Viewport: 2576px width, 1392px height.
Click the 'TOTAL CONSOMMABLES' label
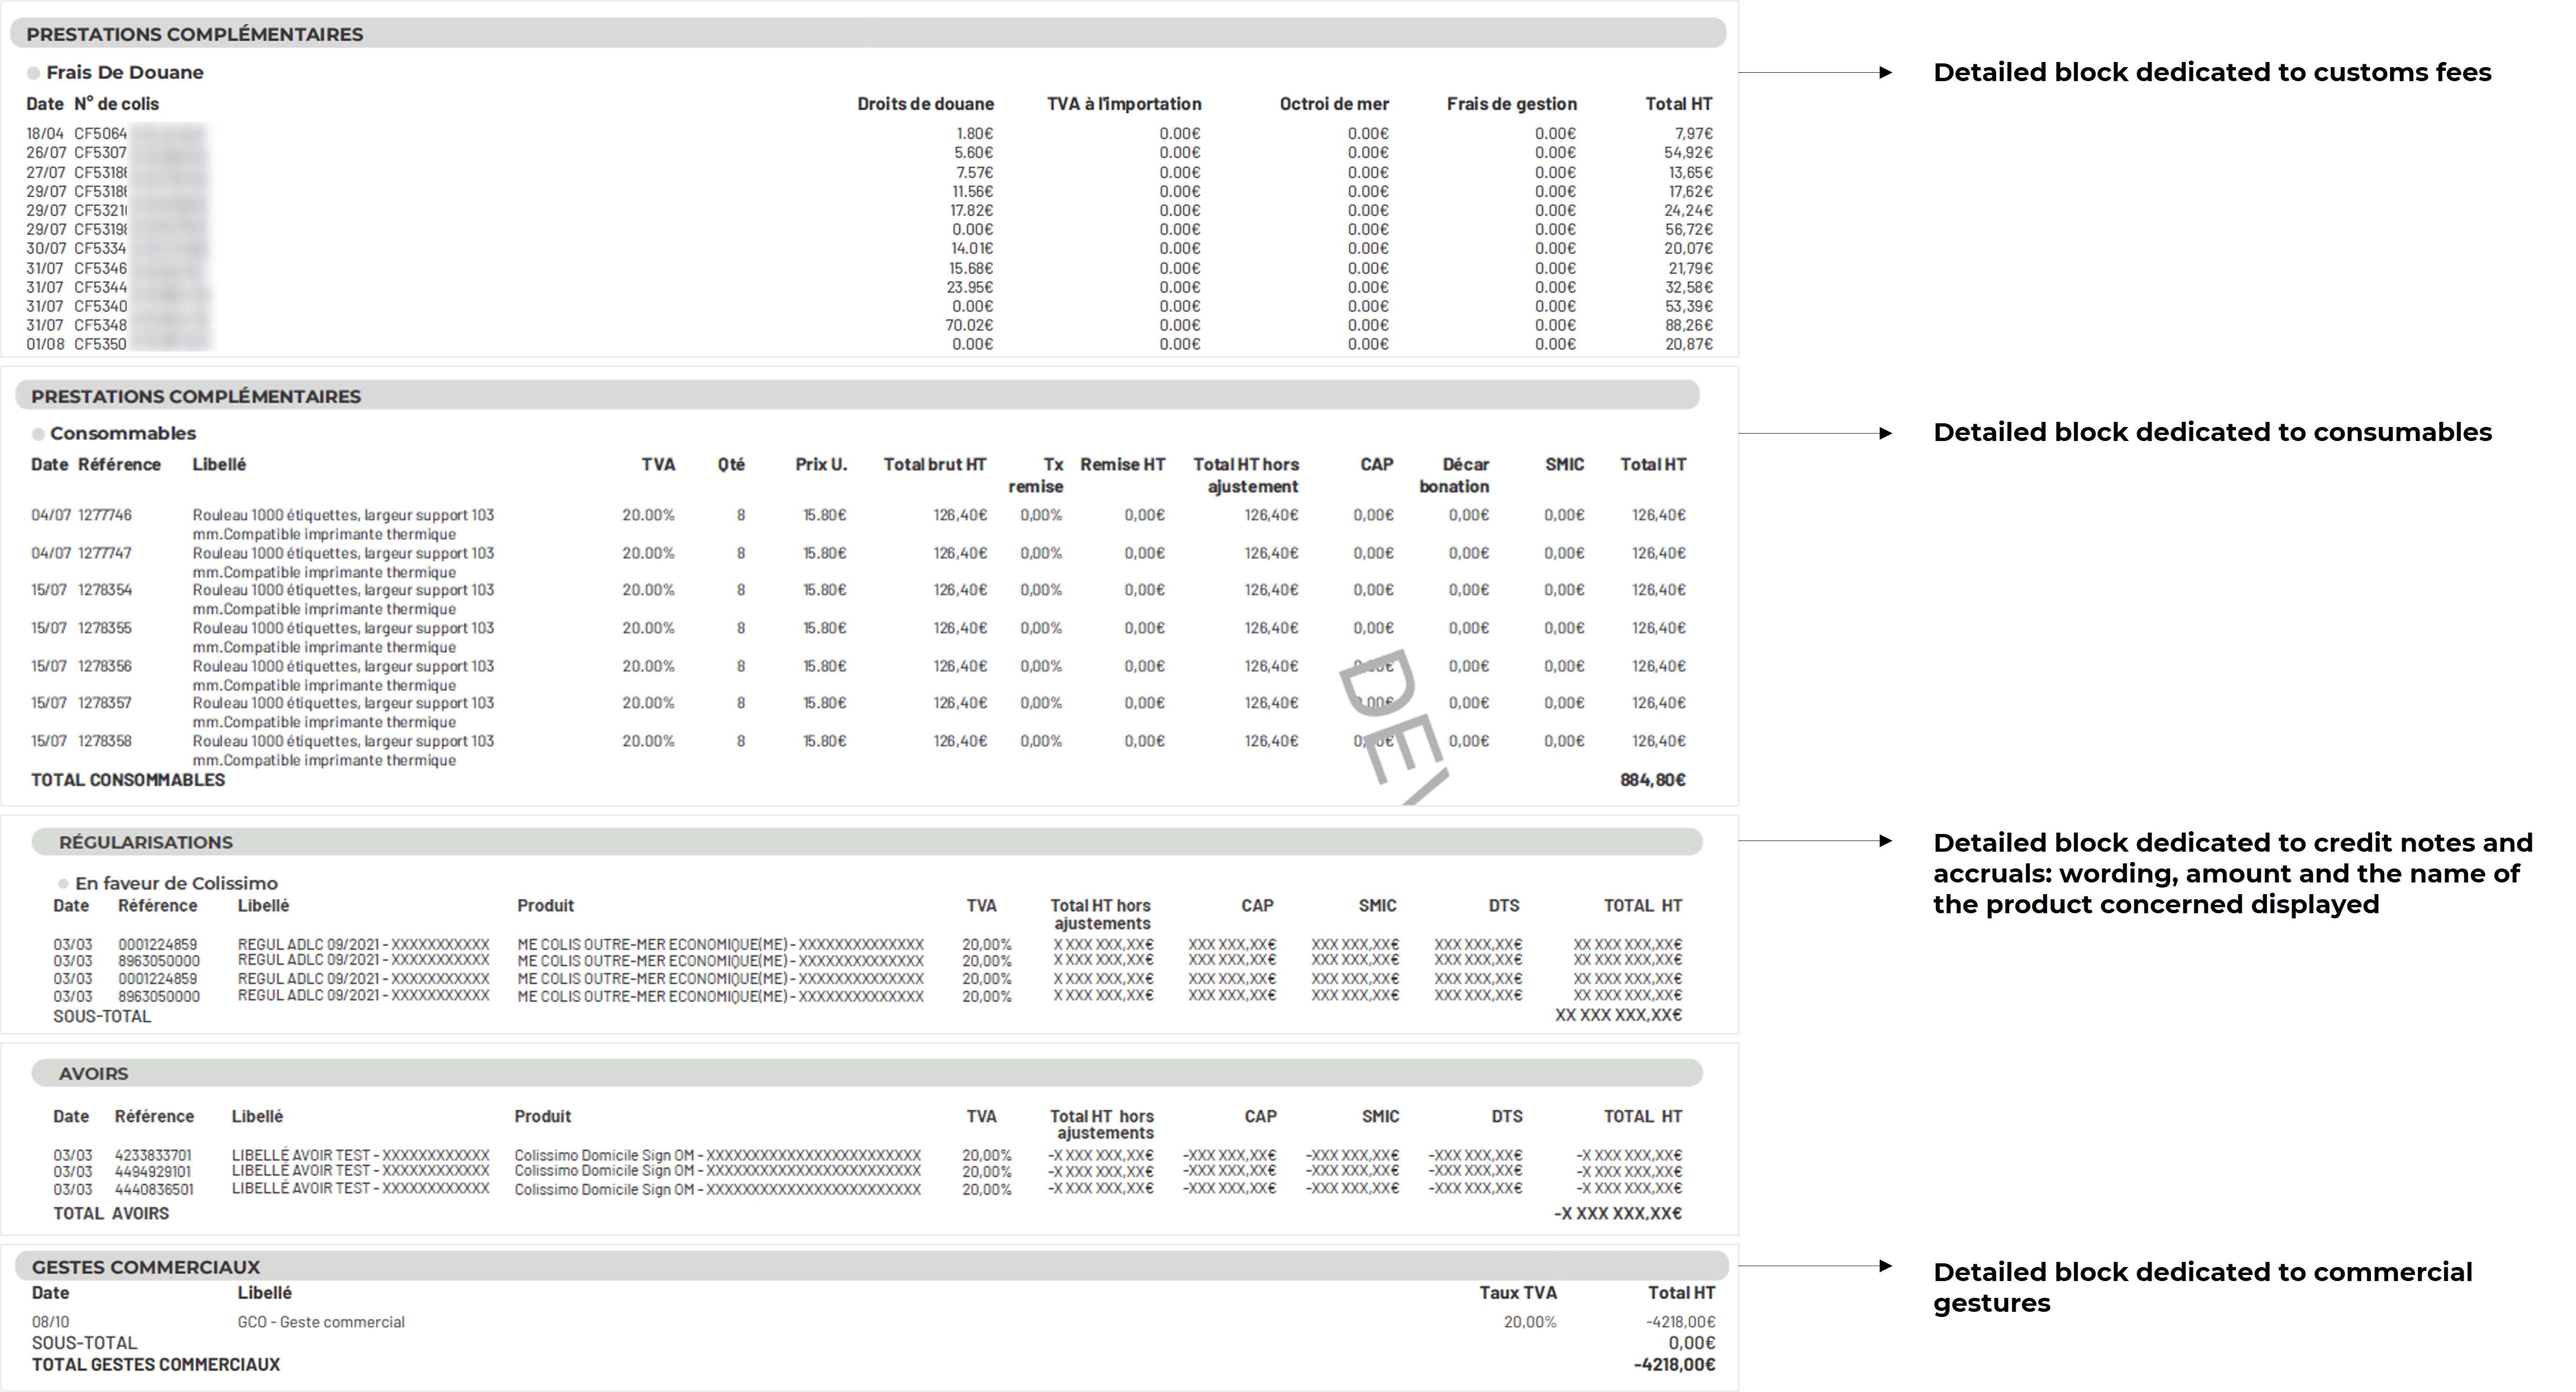click(x=128, y=780)
